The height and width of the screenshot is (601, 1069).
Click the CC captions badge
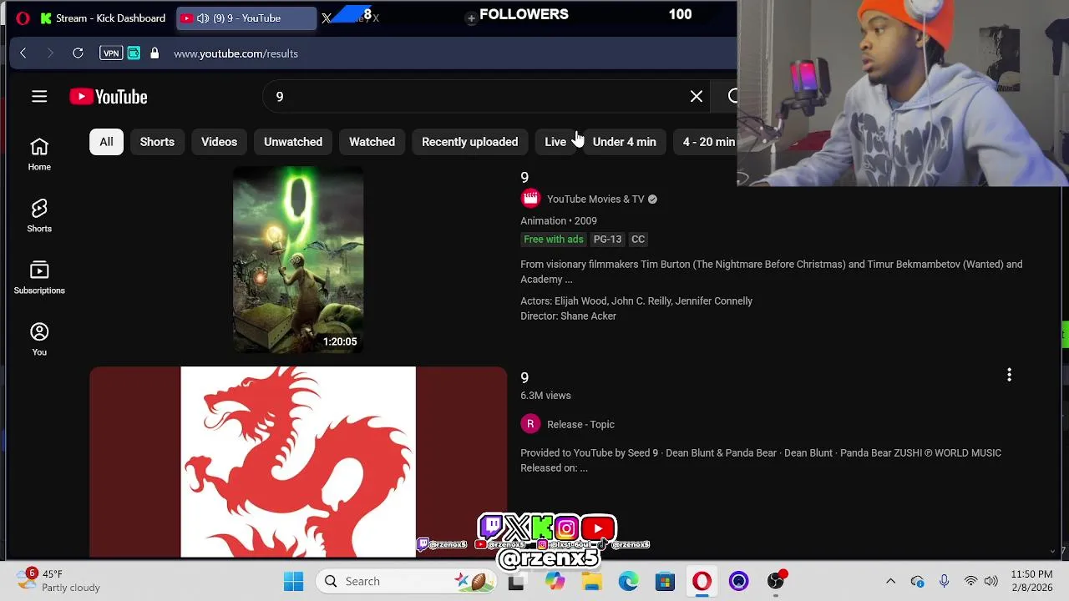tap(638, 240)
